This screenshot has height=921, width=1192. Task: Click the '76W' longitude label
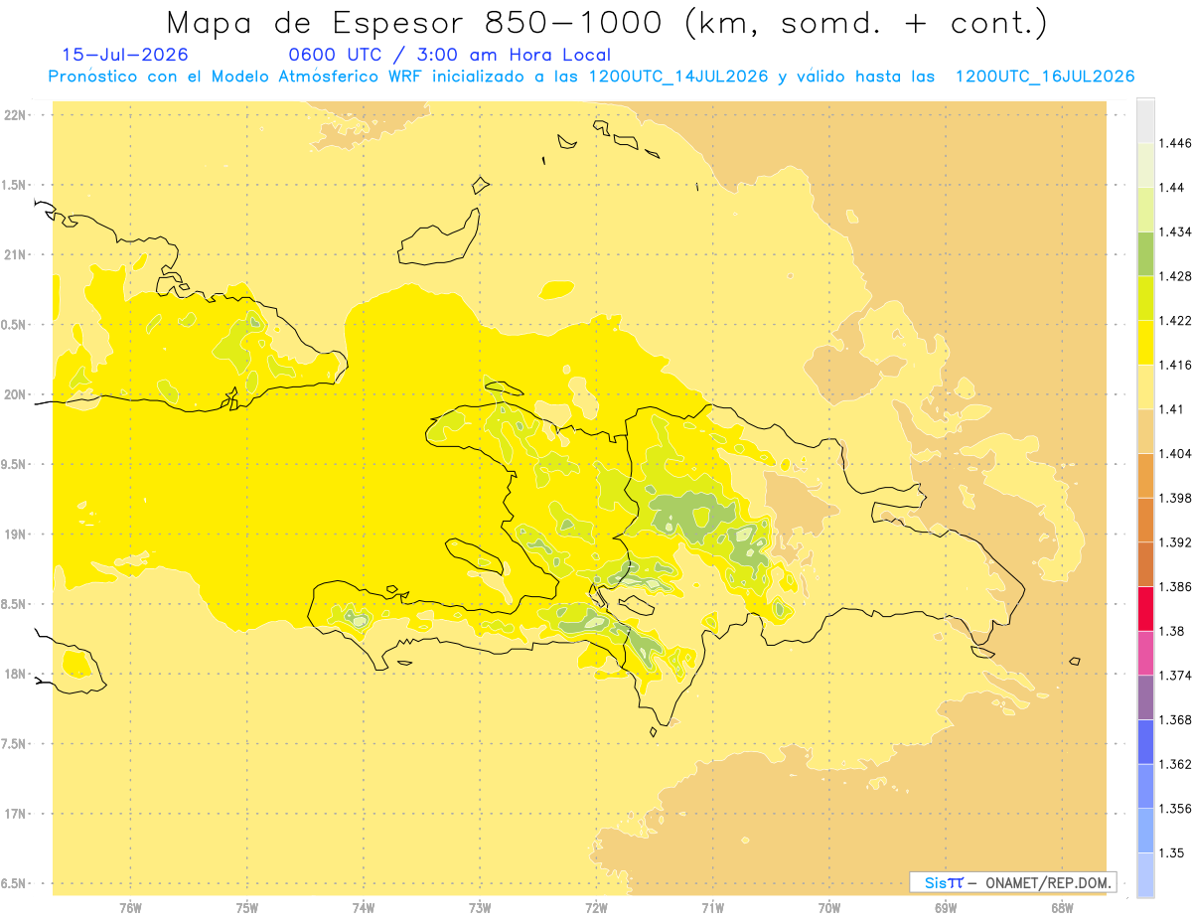tap(130, 907)
